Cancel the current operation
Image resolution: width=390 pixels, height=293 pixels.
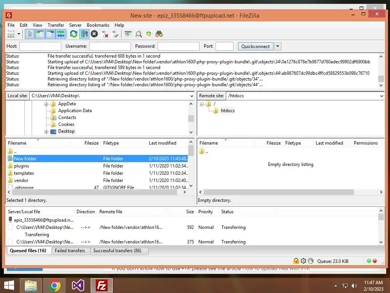pos(94,34)
